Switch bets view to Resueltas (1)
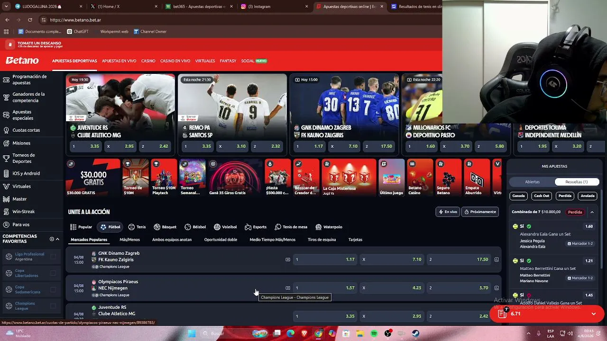The width and height of the screenshot is (607, 341). point(577,182)
